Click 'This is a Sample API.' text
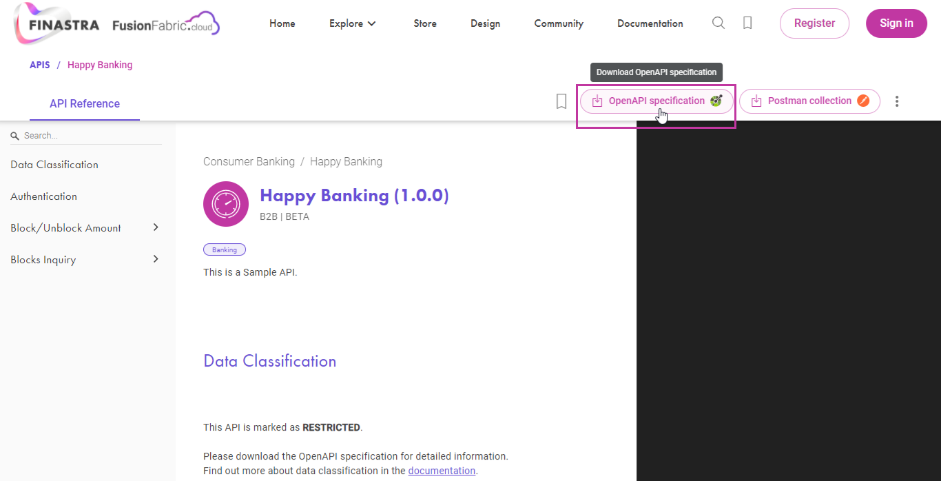 click(x=250, y=272)
